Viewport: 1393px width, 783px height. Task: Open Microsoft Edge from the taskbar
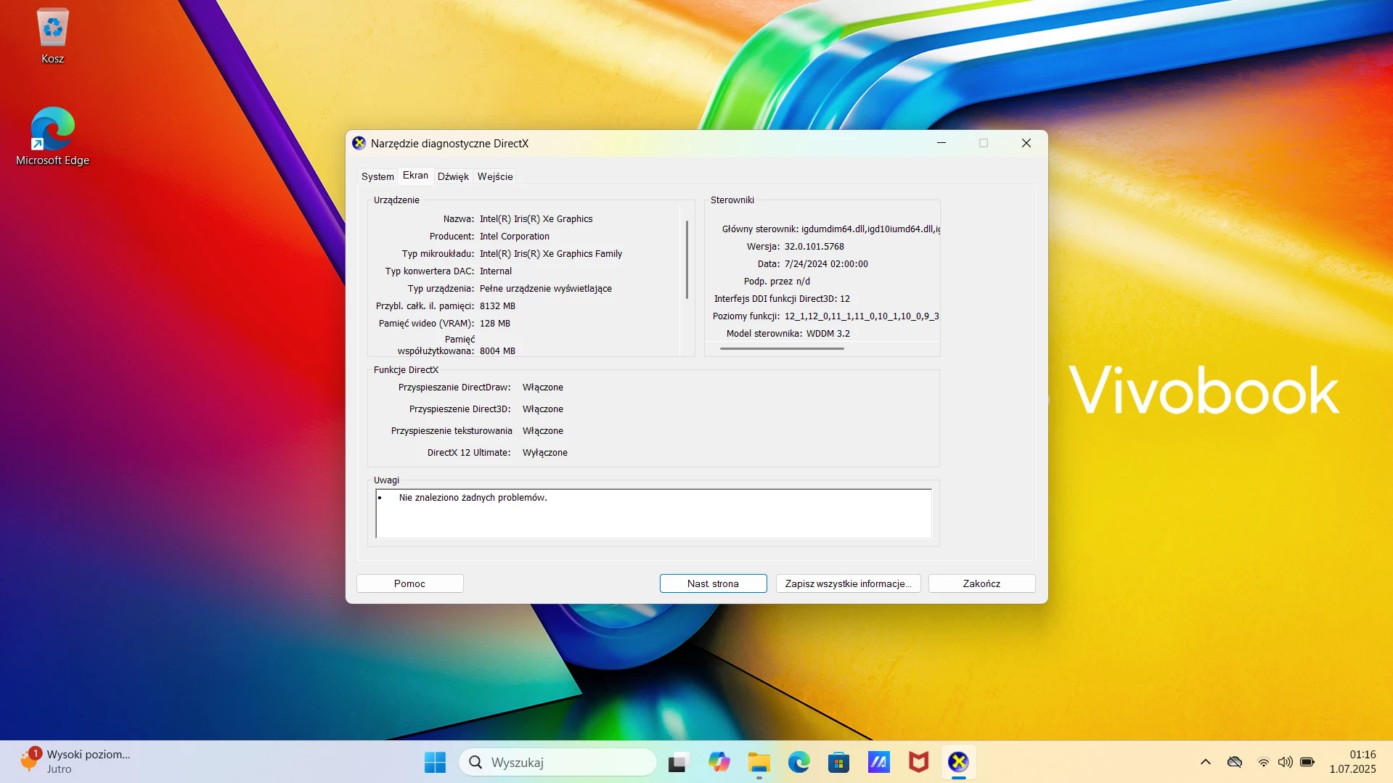coord(798,762)
